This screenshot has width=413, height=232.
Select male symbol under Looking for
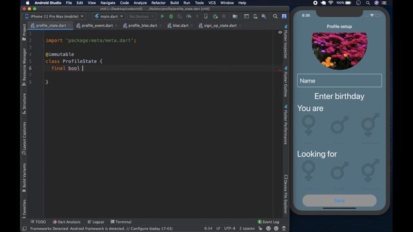click(x=339, y=171)
